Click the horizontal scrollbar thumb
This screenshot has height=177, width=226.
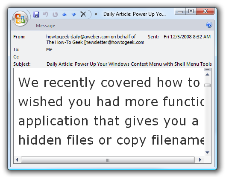pos(108,160)
